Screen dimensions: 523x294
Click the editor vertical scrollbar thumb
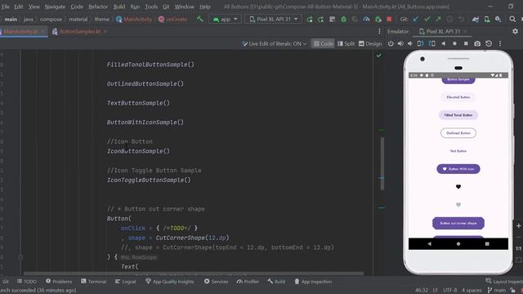382,163
